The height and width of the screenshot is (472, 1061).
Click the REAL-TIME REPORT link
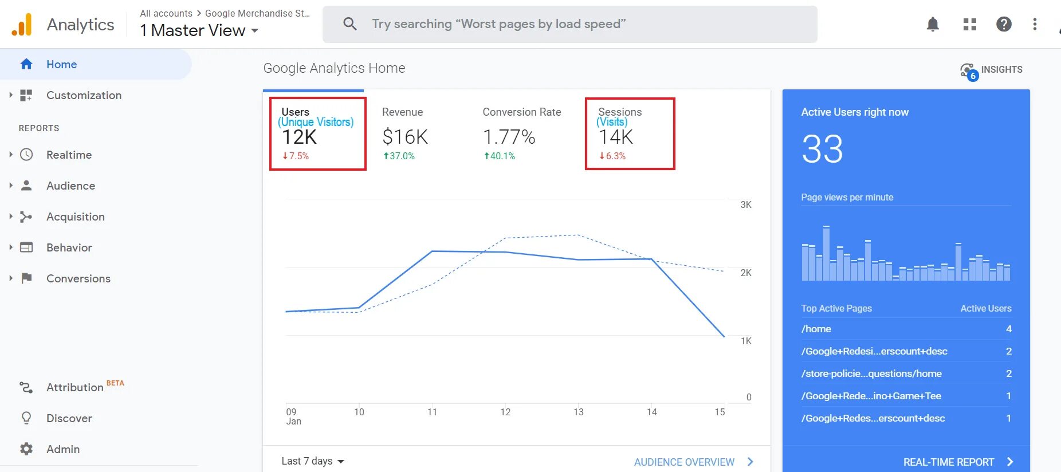(949, 462)
